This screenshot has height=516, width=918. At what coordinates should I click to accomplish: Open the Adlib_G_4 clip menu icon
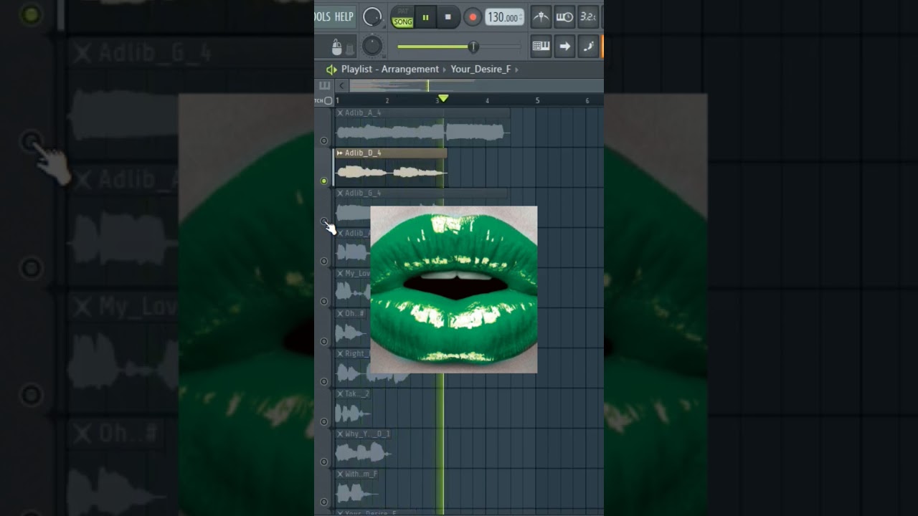coord(340,193)
